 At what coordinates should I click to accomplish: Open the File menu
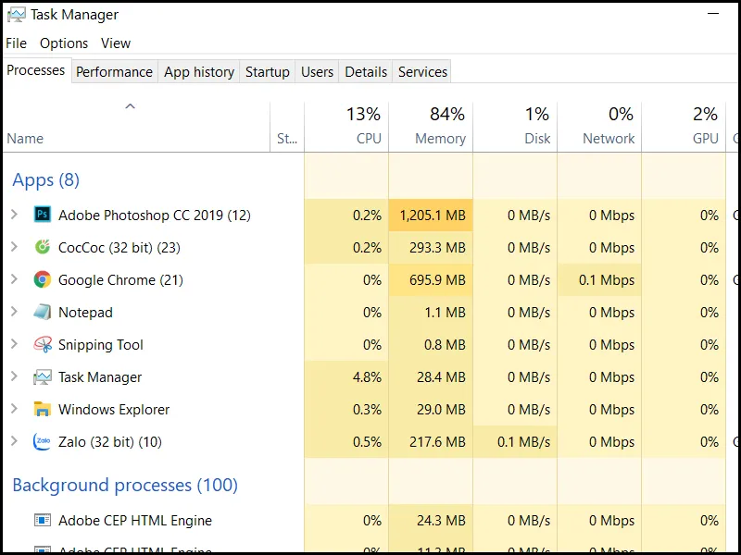click(x=16, y=43)
